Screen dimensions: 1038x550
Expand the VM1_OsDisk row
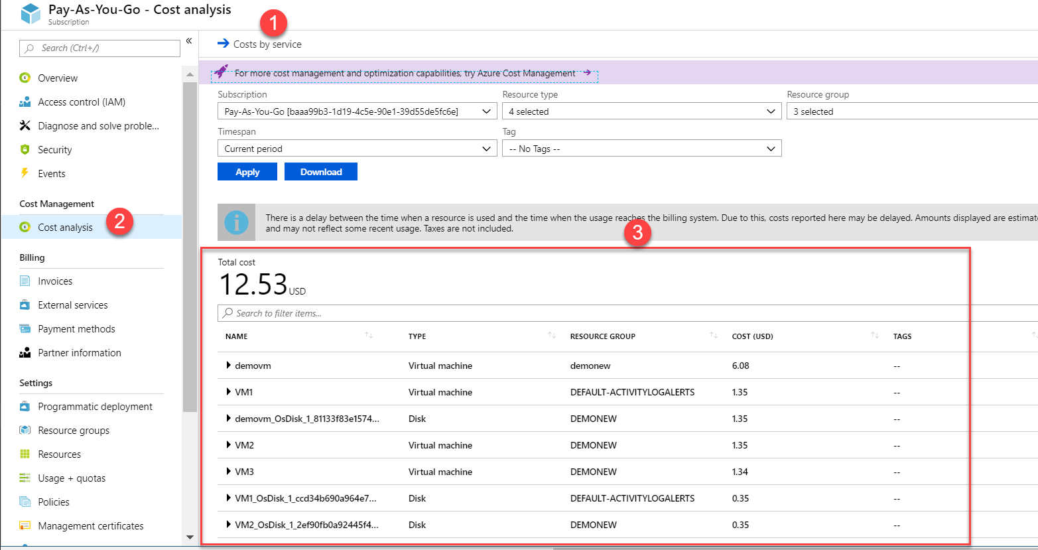(x=228, y=498)
